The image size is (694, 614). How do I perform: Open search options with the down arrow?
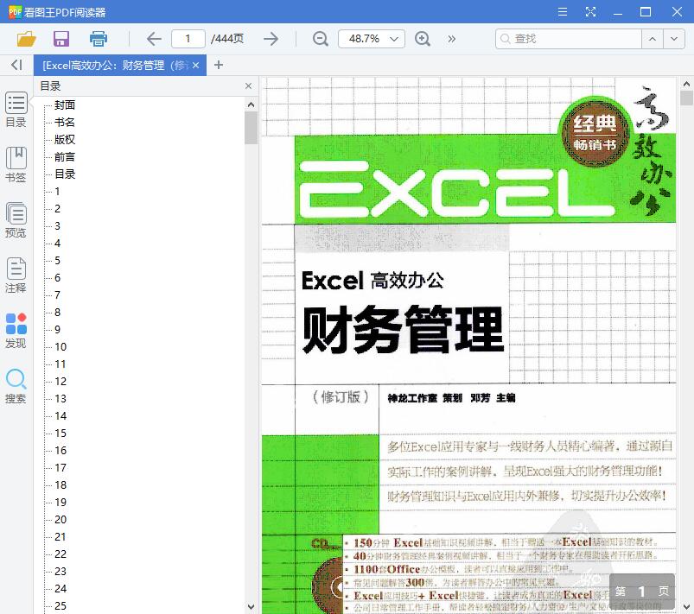[x=675, y=39]
